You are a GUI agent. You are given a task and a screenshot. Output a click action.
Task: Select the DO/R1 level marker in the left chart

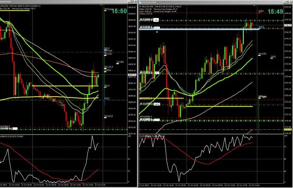pyautogui.click(x=120, y=62)
